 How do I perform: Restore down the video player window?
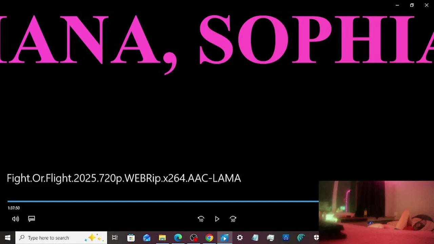coord(412,5)
